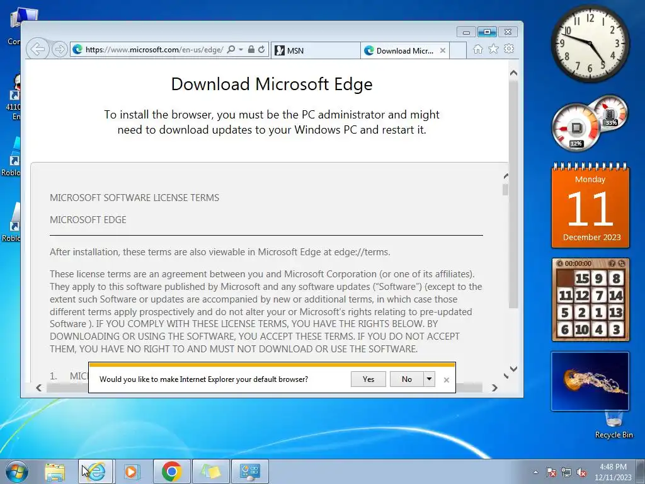645x484 pixels.
Task: Click the analog clock gadget
Action: point(590,43)
